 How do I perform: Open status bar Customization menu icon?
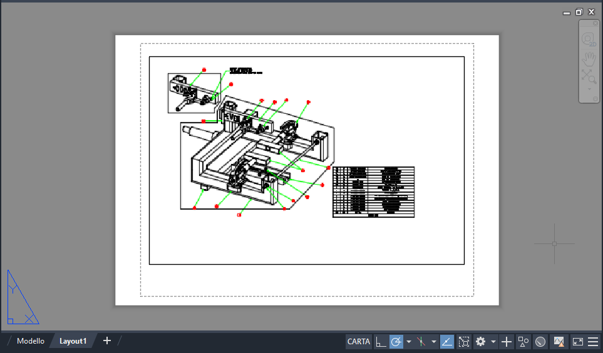click(593, 342)
